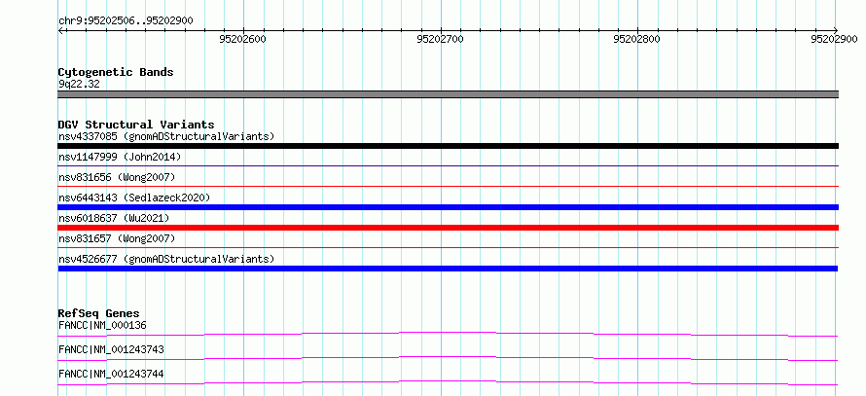Image resolution: width=866 pixels, height=396 pixels.
Task: Select the 9q22.32 band label
Action: click(x=79, y=85)
